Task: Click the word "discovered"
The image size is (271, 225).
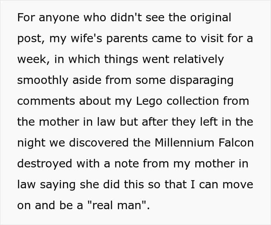Action: click(99, 143)
